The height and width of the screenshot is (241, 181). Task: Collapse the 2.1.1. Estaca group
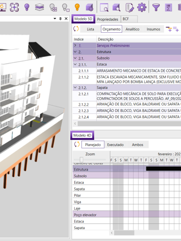(x=75, y=64)
